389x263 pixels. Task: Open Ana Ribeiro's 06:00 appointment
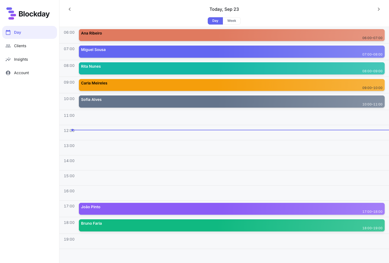[x=232, y=35]
